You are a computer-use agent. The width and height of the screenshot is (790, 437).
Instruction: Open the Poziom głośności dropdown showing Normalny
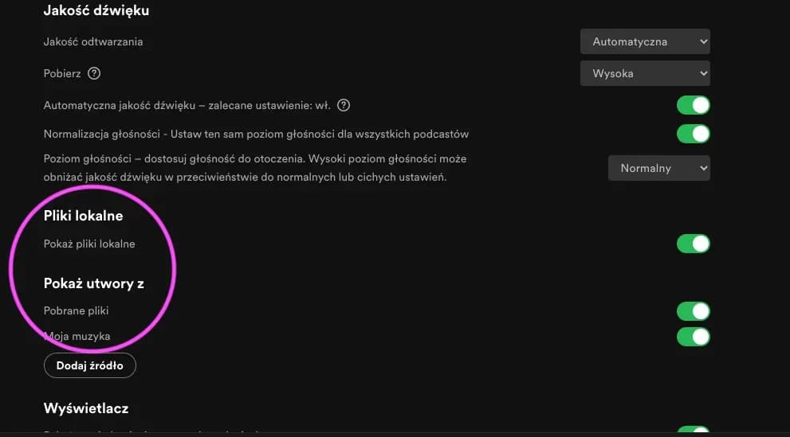658,168
